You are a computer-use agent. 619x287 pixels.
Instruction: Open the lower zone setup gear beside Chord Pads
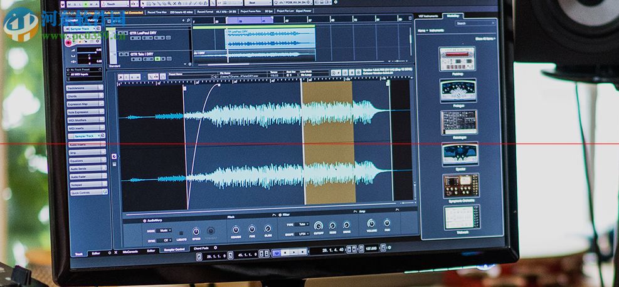coord(215,248)
